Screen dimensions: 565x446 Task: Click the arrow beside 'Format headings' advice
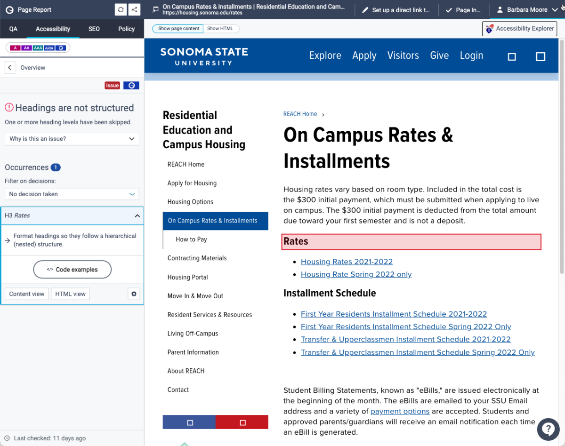coord(8,240)
